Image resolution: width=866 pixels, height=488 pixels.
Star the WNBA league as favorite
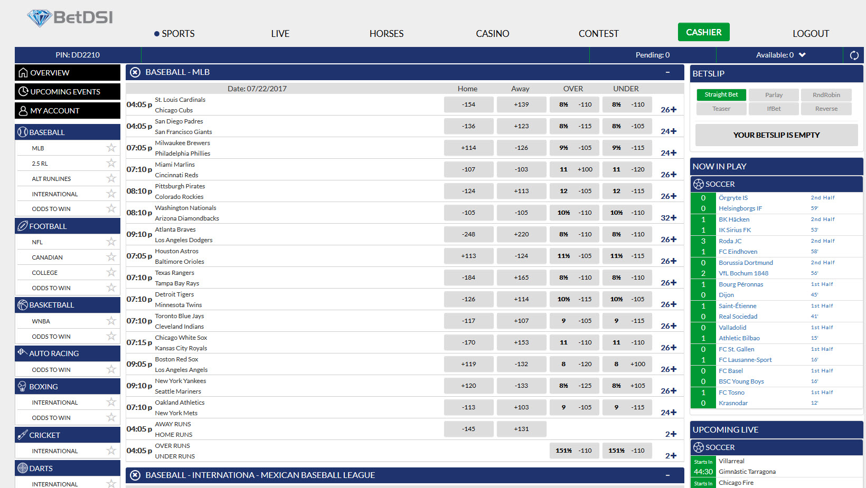pyautogui.click(x=111, y=321)
